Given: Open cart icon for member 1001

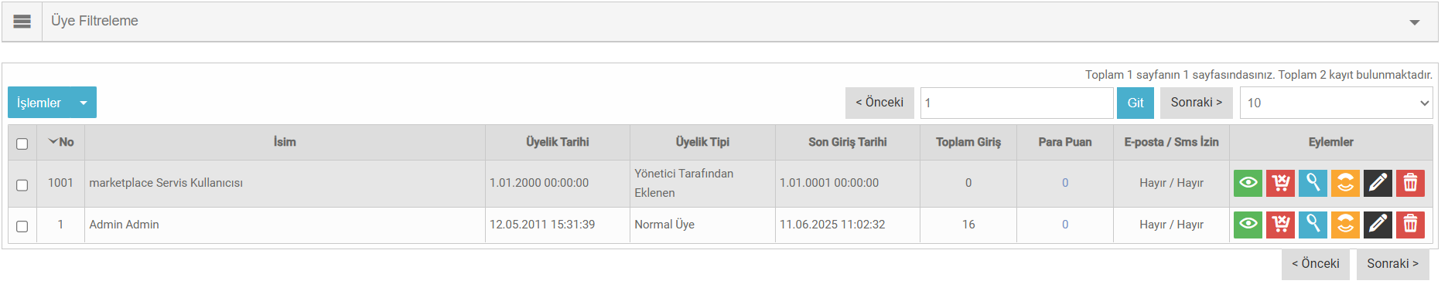Looking at the screenshot, I should pyautogui.click(x=1280, y=183).
